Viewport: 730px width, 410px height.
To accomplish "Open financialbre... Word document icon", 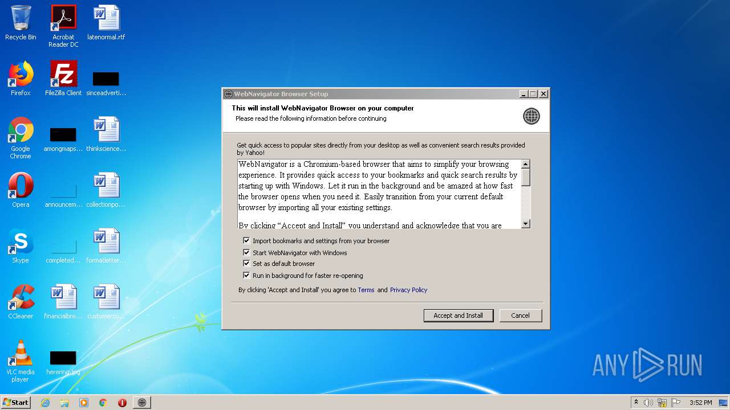I will coord(63,302).
